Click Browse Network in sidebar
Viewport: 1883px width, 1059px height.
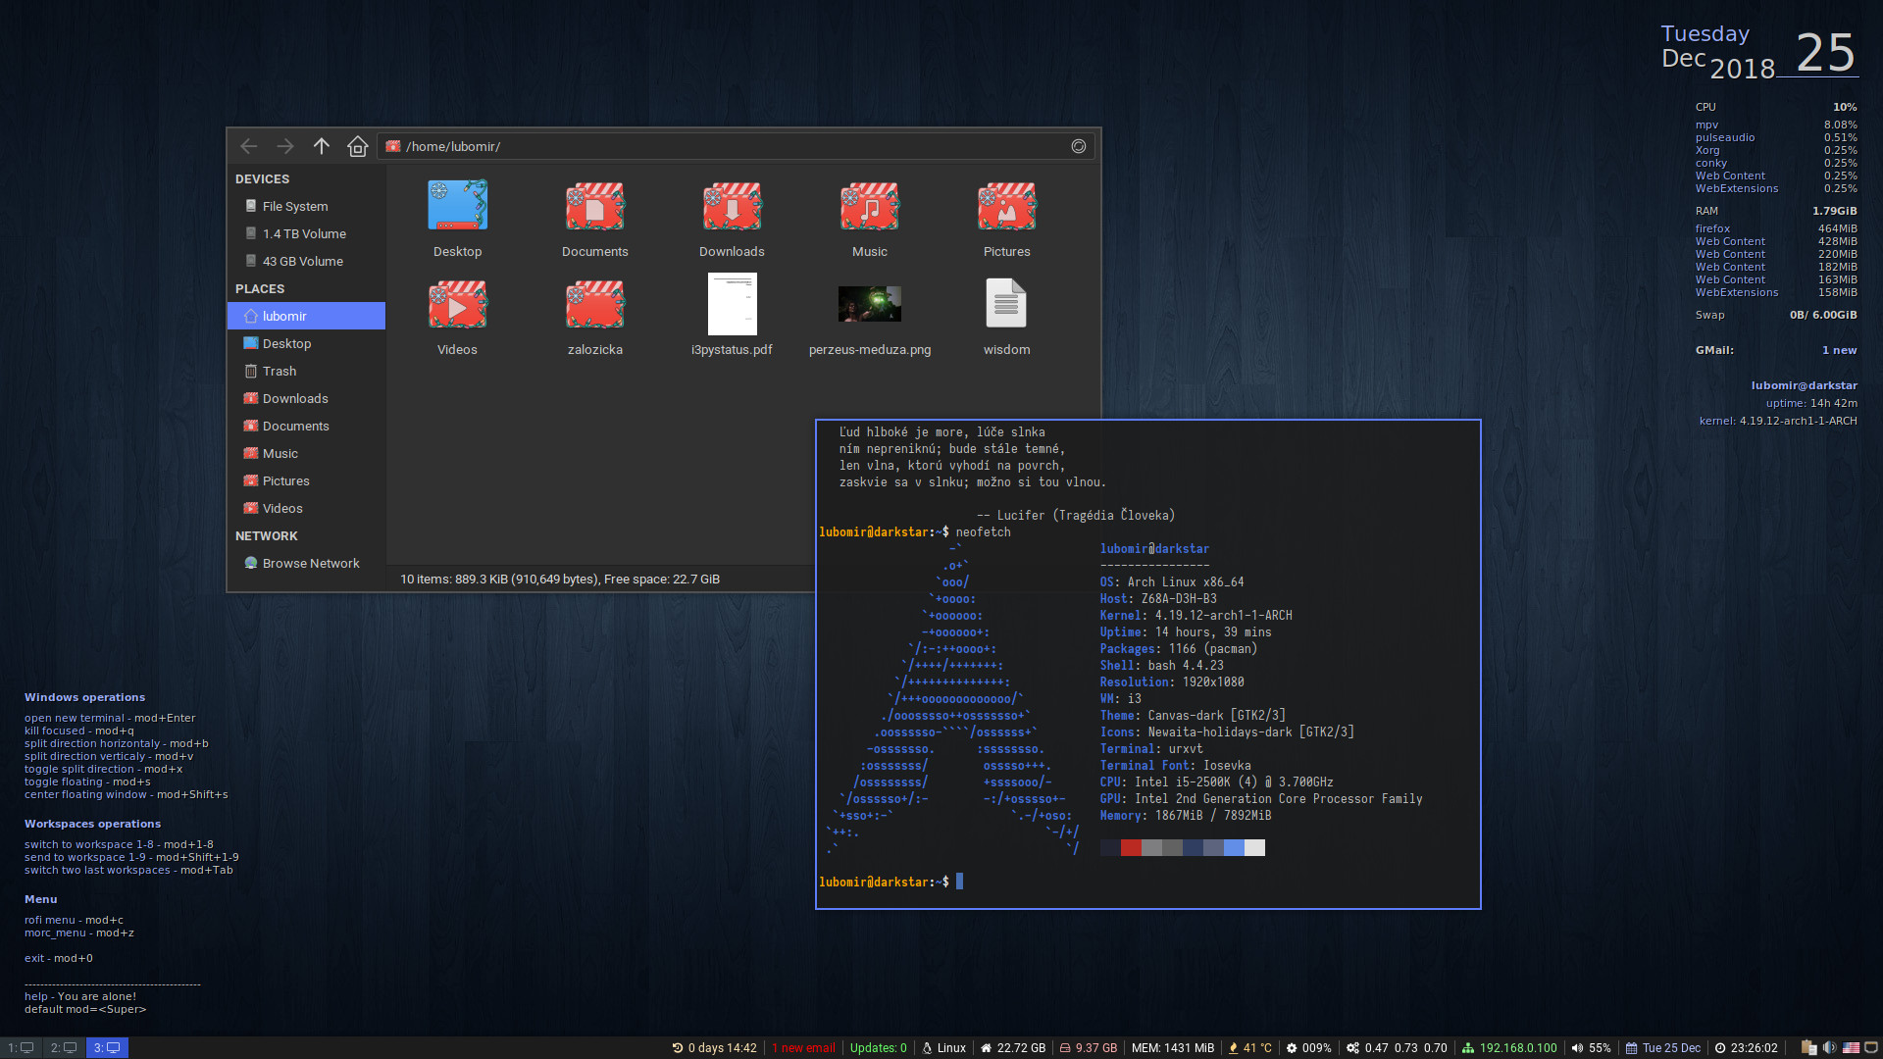tap(306, 563)
